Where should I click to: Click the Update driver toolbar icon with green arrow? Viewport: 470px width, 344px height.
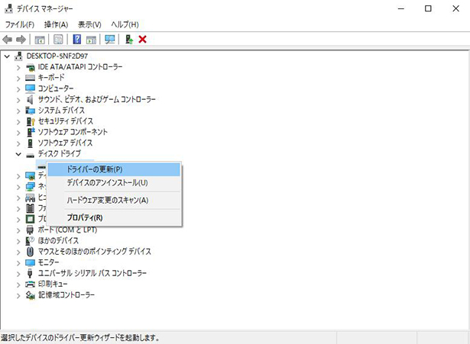129,39
